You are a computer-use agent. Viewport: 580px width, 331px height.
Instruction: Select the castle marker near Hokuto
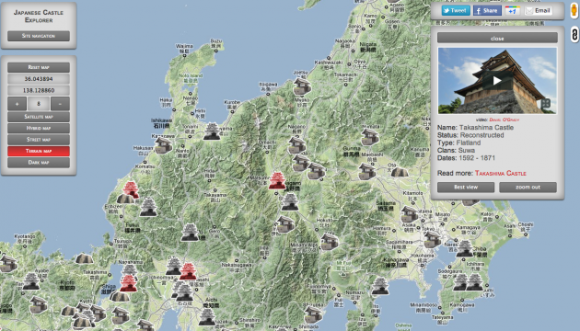[x=329, y=242]
